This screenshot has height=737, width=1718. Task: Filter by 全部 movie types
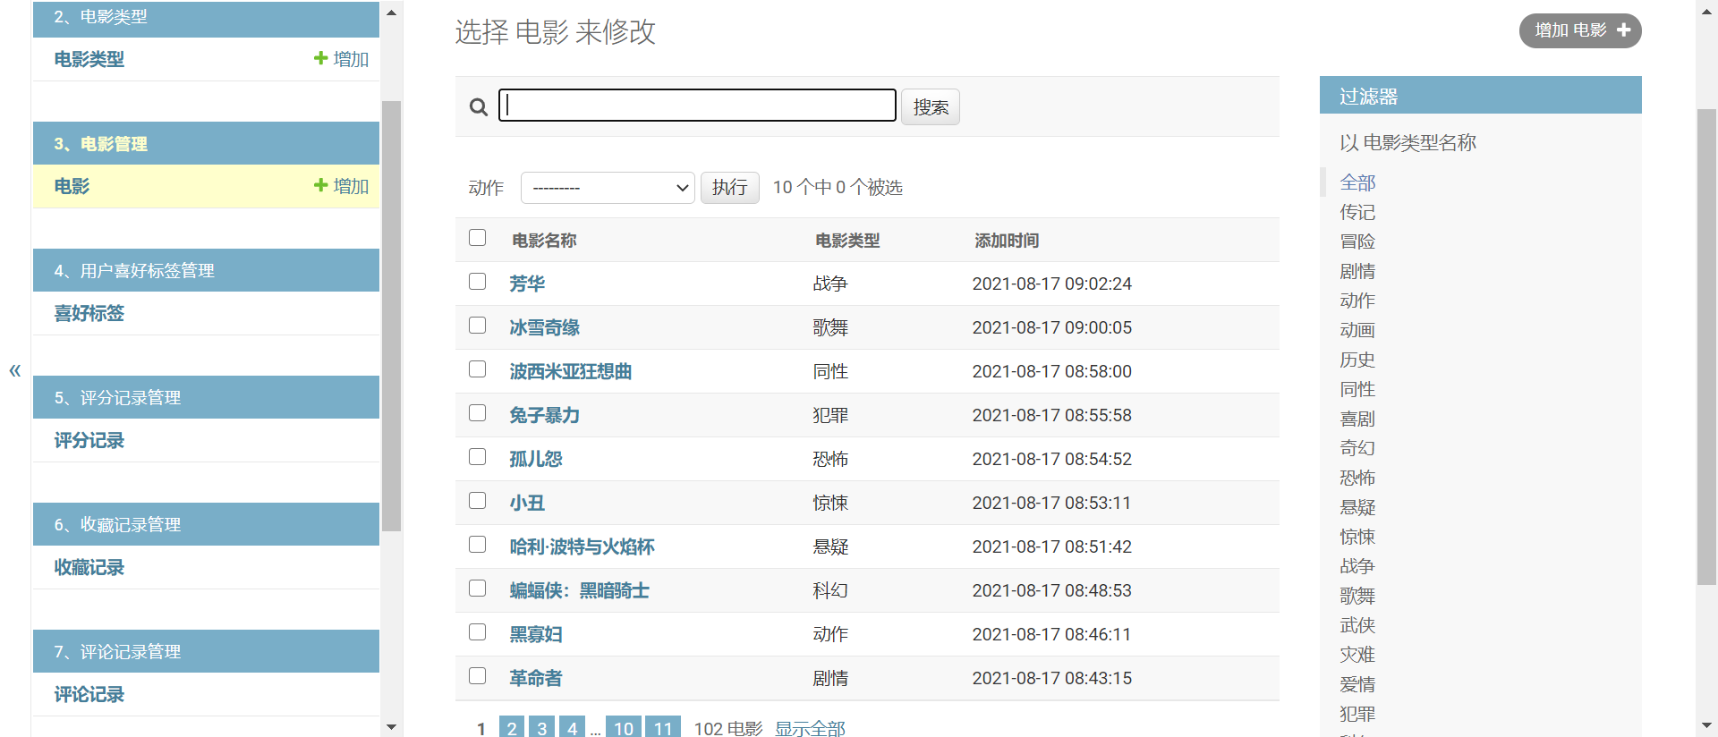click(1357, 182)
